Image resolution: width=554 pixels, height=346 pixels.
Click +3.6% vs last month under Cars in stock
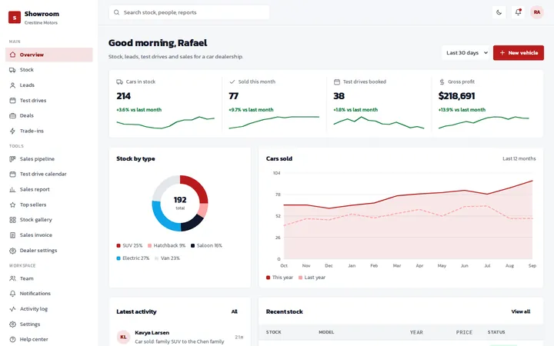(x=138, y=110)
